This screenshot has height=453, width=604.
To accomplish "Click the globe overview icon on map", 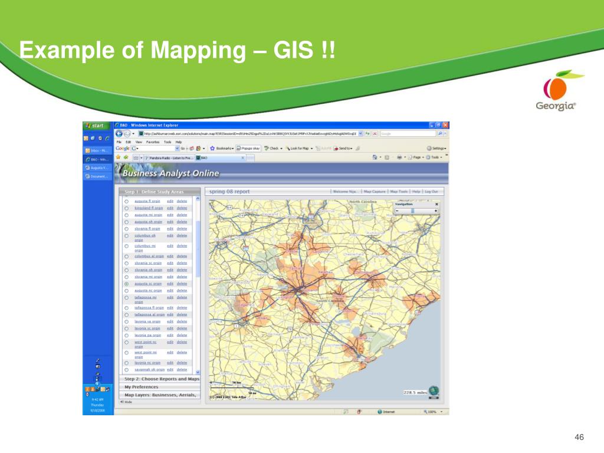I will (434, 391).
